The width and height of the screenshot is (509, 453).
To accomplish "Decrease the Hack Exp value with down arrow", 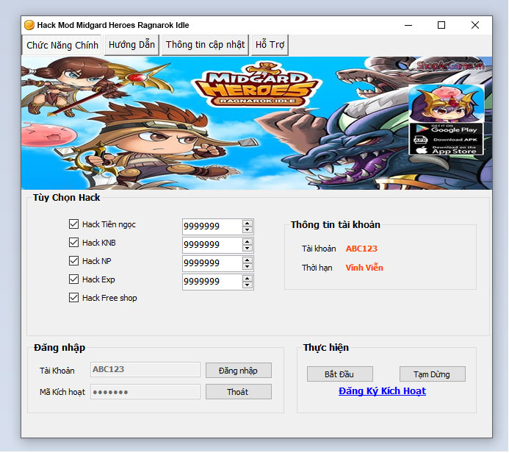I will (x=248, y=285).
